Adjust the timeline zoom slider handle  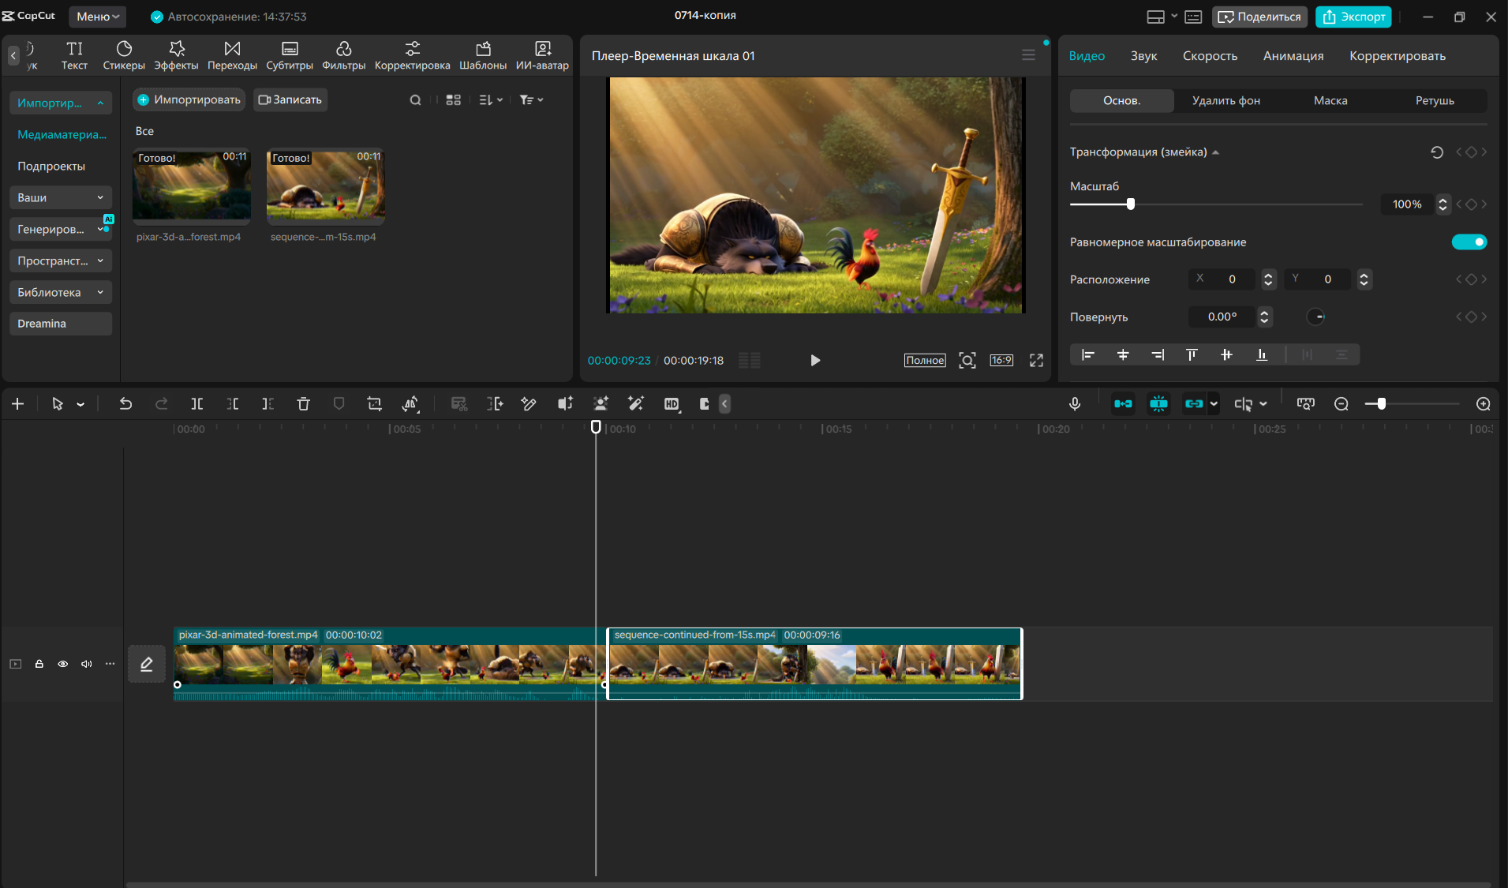1381,404
